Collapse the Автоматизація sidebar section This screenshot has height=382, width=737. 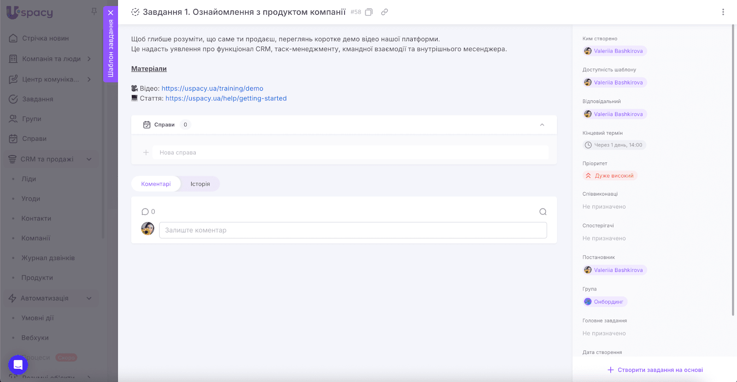point(89,298)
